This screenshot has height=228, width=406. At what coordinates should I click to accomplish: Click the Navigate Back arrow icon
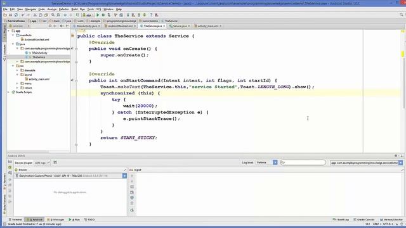click(65, 15)
